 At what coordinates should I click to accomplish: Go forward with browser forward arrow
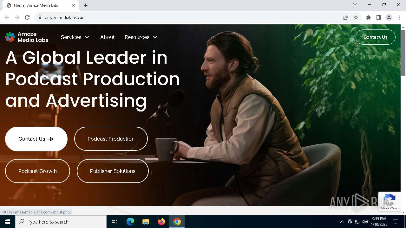(17, 17)
